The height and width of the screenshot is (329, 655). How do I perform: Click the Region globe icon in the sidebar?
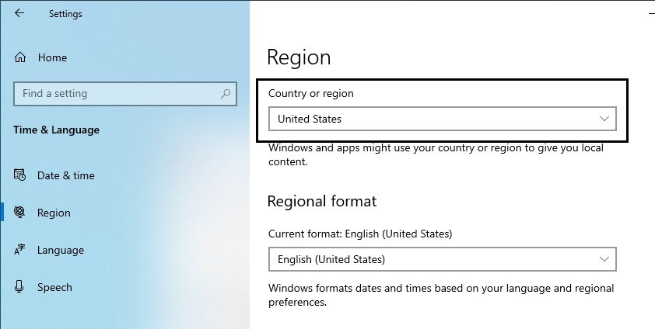point(20,213)
